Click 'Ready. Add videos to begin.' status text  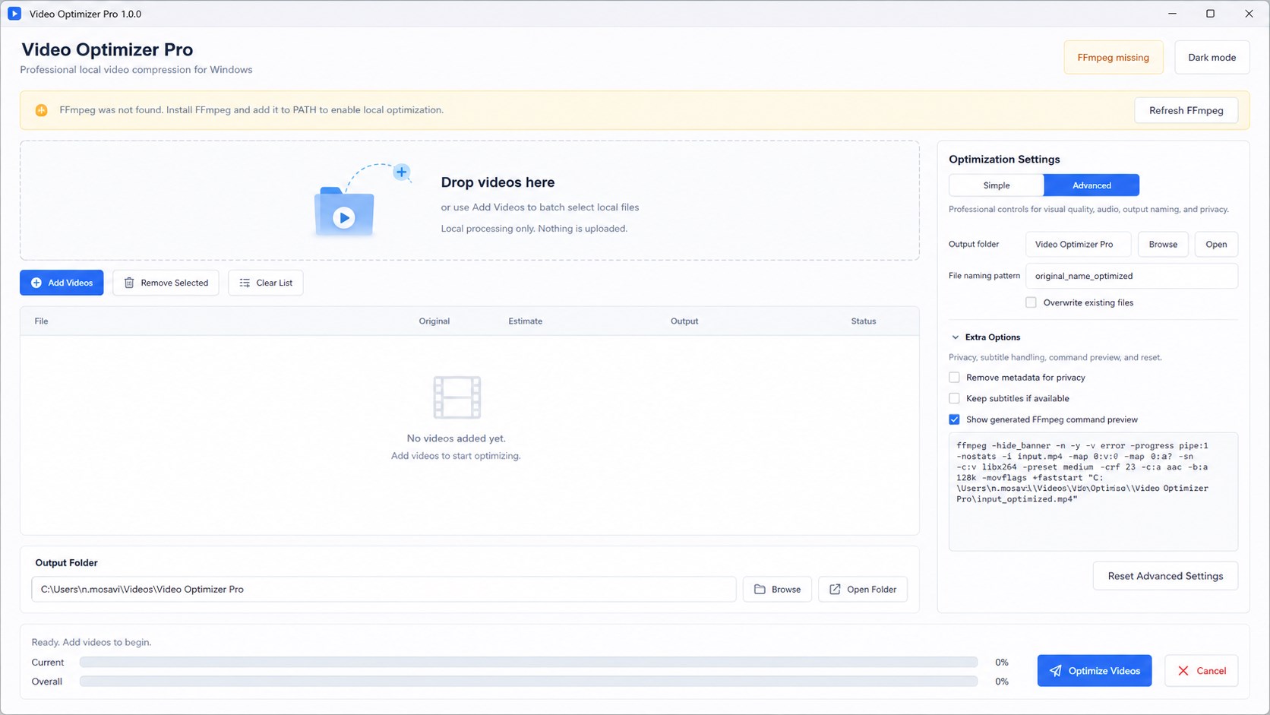tap(91, 642)
